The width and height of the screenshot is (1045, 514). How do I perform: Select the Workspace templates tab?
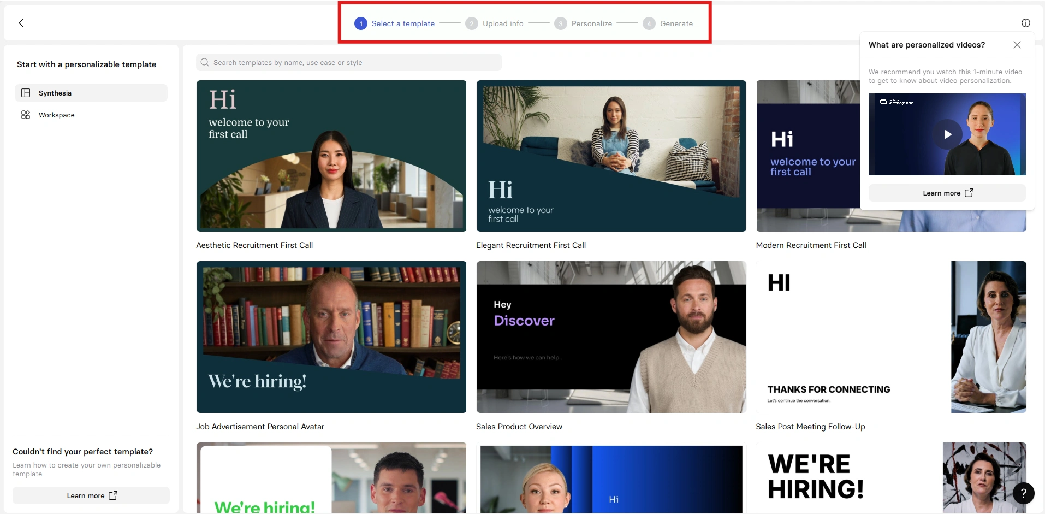click(91, 115)
